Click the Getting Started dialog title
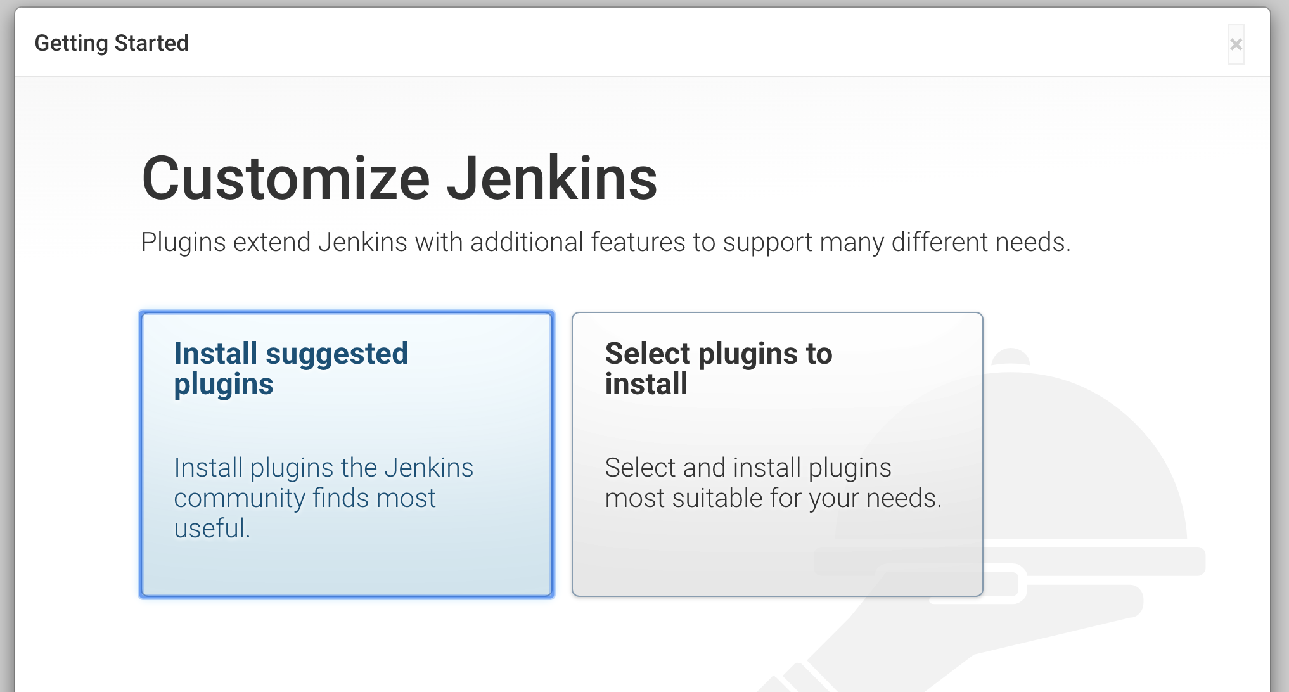Image resolution: width=1289 pixels, height=692 pixels. (x=112, y=43)
